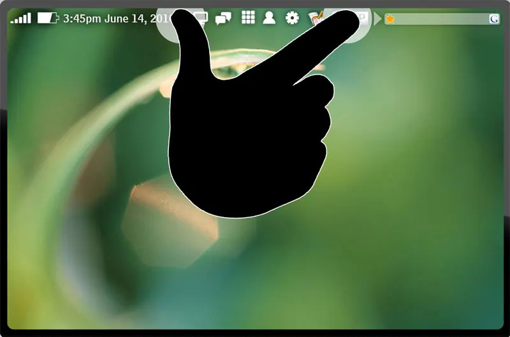
Task: Open the contacts person icon
Action: point(269,18)
